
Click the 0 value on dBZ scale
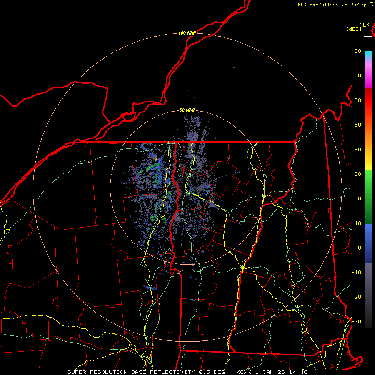[360, 248]
